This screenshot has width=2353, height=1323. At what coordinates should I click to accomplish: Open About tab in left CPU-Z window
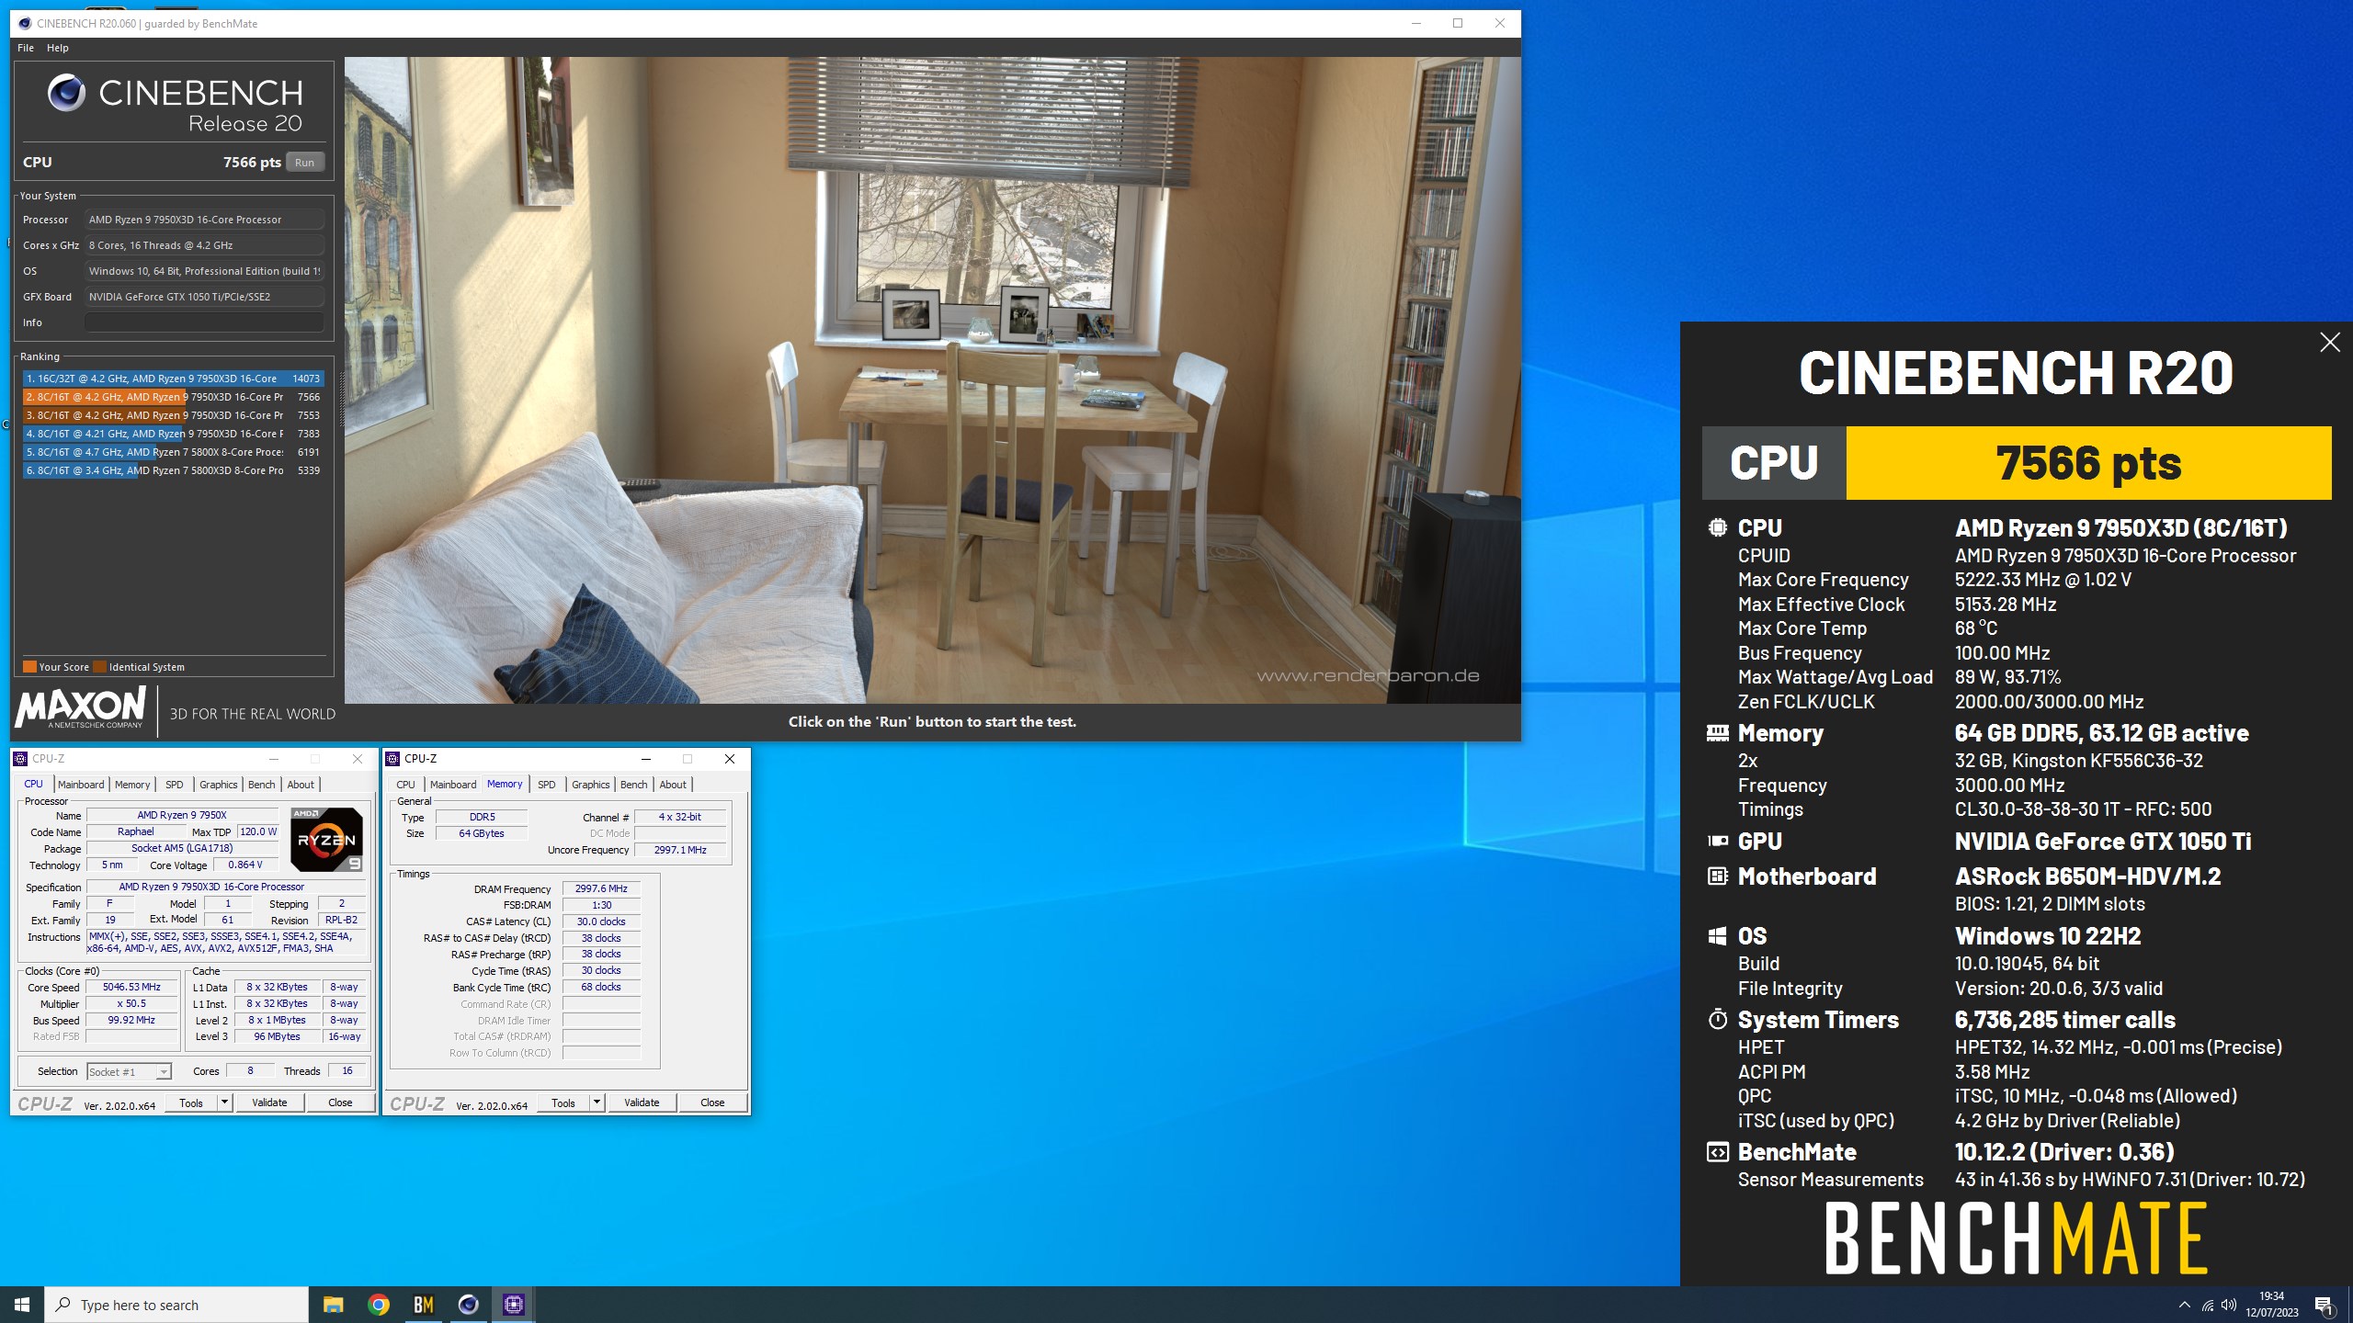point(301,785)
